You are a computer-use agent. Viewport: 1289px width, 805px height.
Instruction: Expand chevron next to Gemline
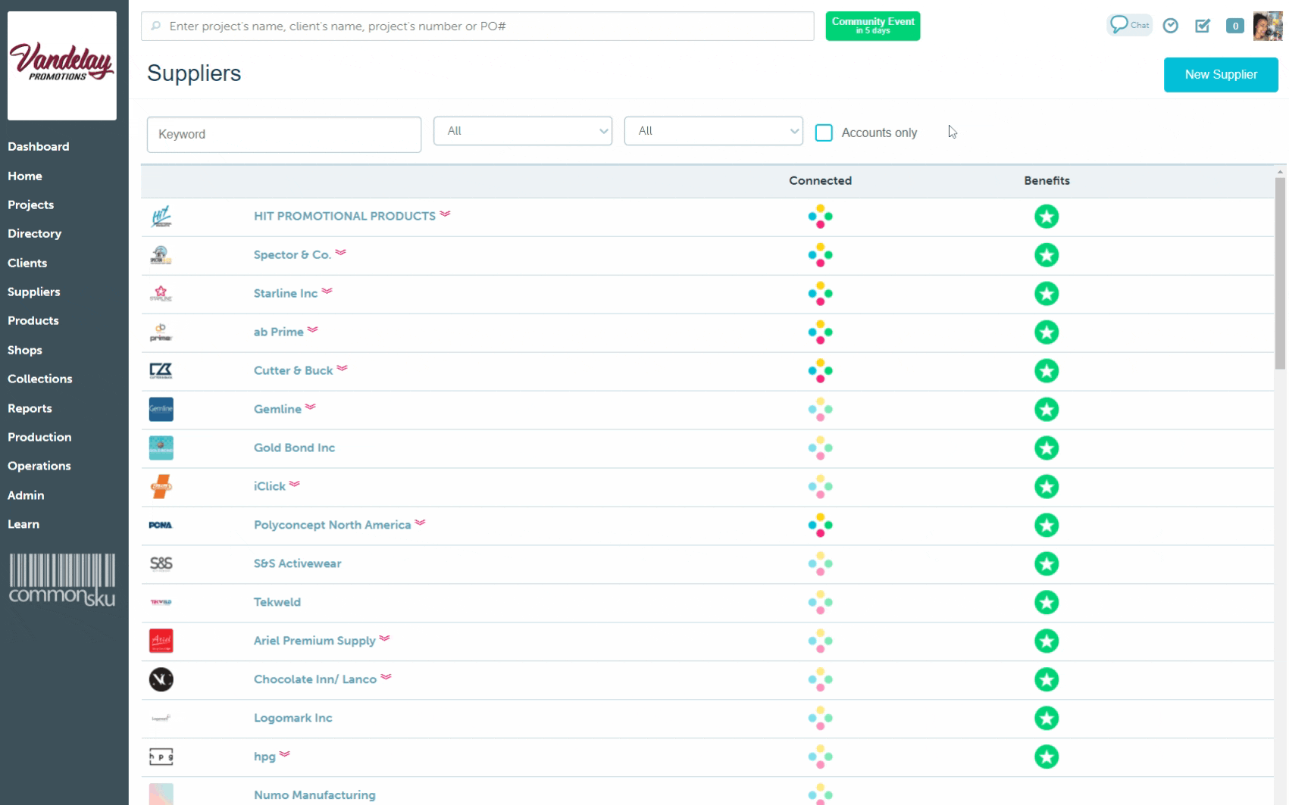[x=311, y=407]
